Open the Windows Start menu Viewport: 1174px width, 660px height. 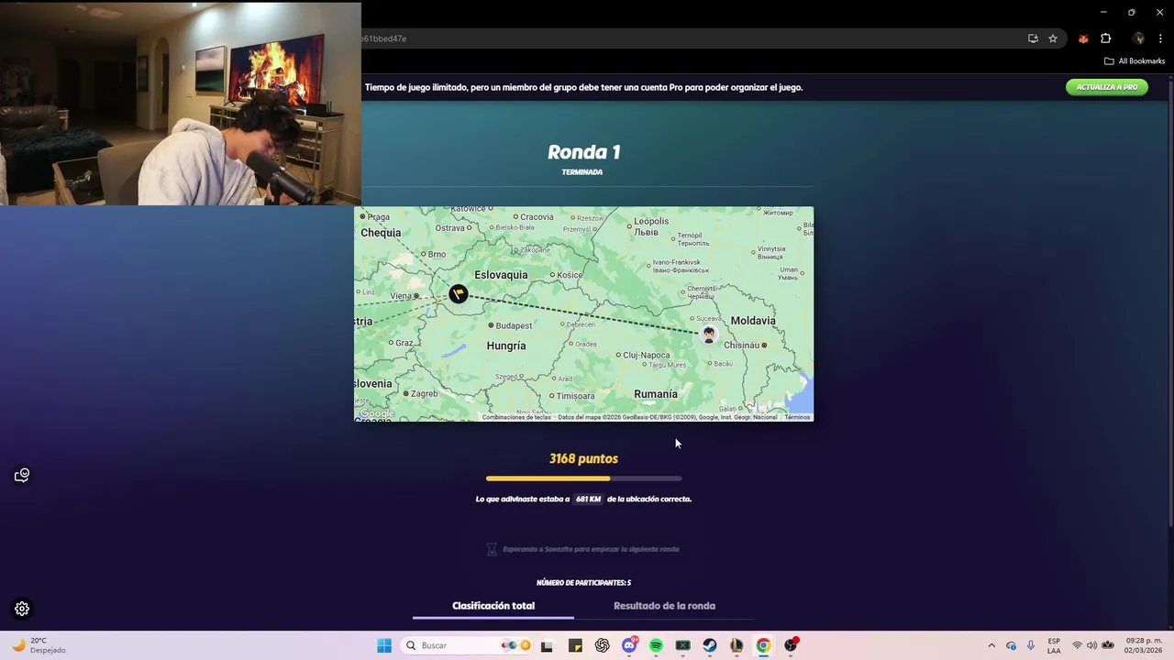384,645
